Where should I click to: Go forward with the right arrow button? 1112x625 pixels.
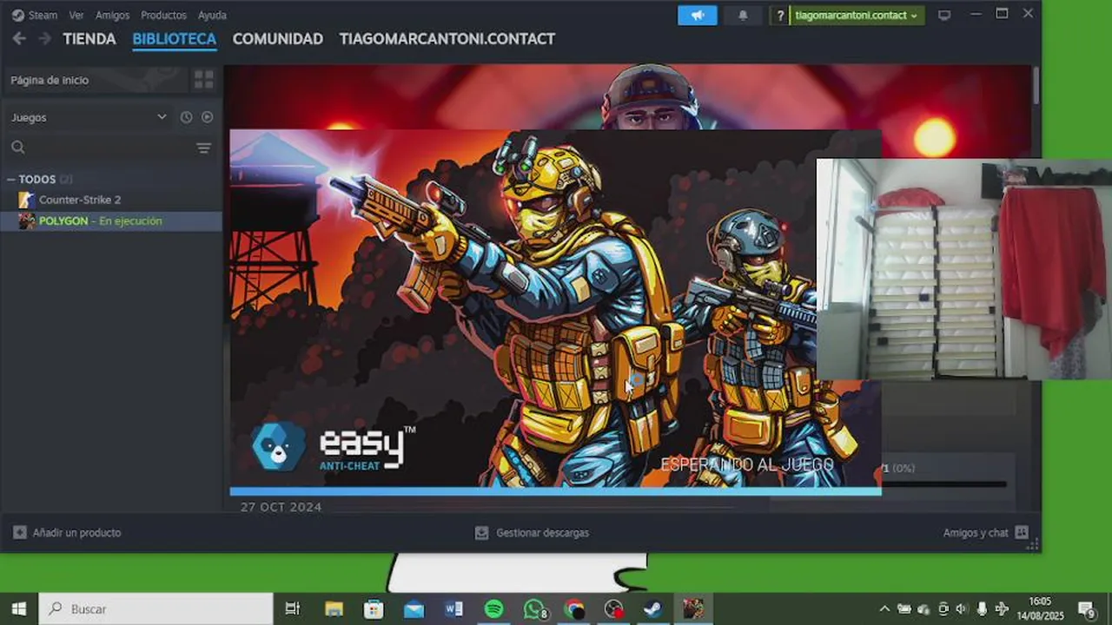[44, 38]
